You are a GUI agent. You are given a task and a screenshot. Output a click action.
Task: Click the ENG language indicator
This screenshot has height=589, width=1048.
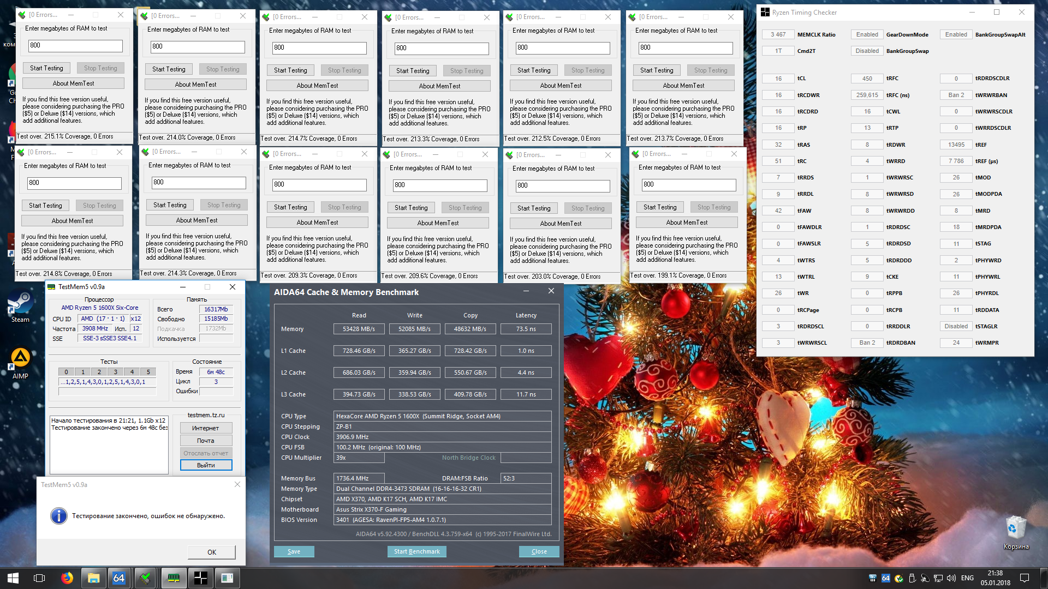click(967, 578)
